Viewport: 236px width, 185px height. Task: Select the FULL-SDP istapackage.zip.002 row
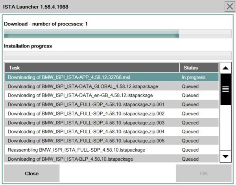click(x=112, y=114)
